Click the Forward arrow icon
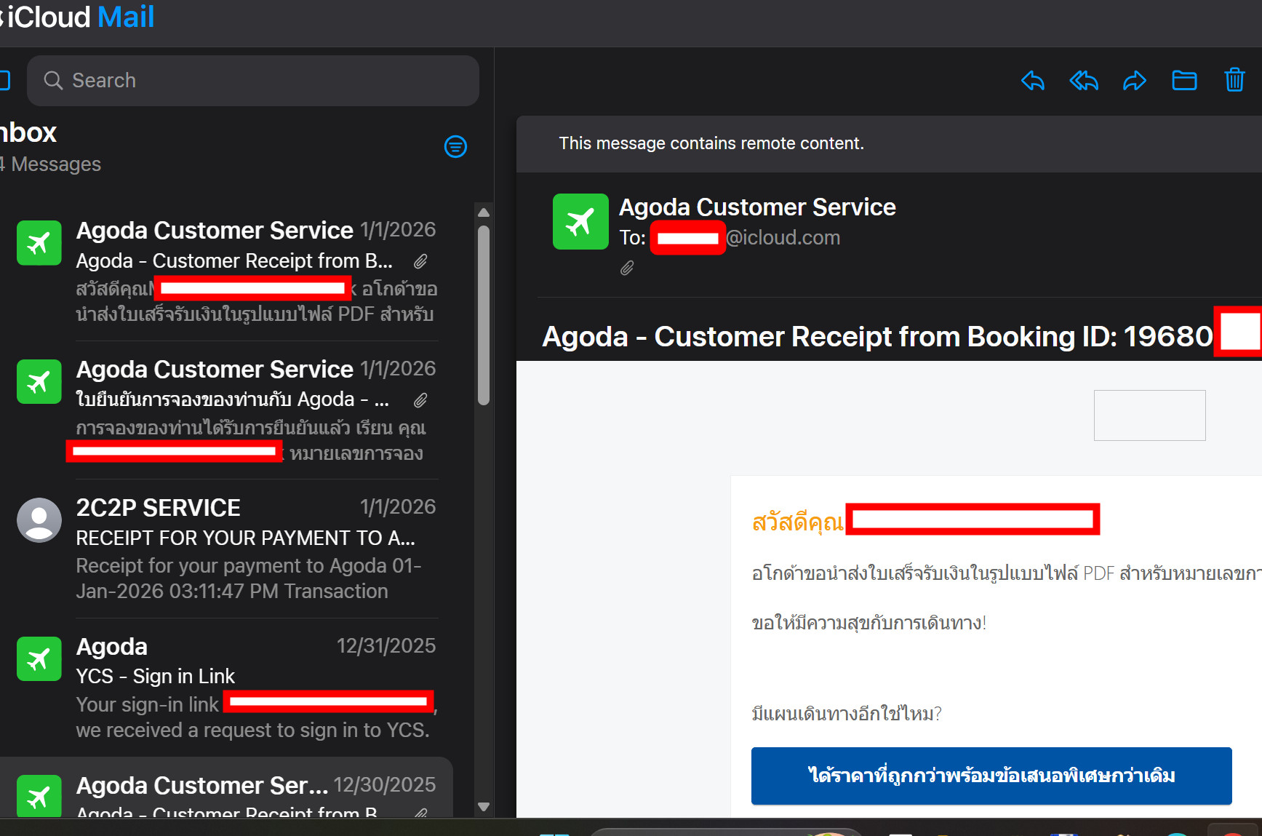Image resolution: width=1262 pixels, height=836 pixels. pyautogui.click(x=1134, y=81)
